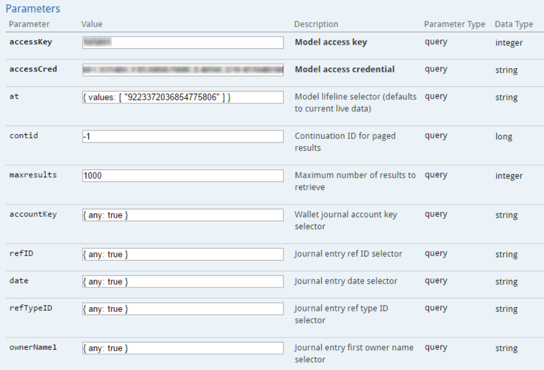Viewport: 544px width, 370px height.
Task: Click the date parameter name
Action: point(19,281)
